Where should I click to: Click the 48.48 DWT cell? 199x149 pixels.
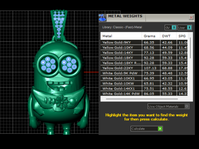click(x=168, y=73)
